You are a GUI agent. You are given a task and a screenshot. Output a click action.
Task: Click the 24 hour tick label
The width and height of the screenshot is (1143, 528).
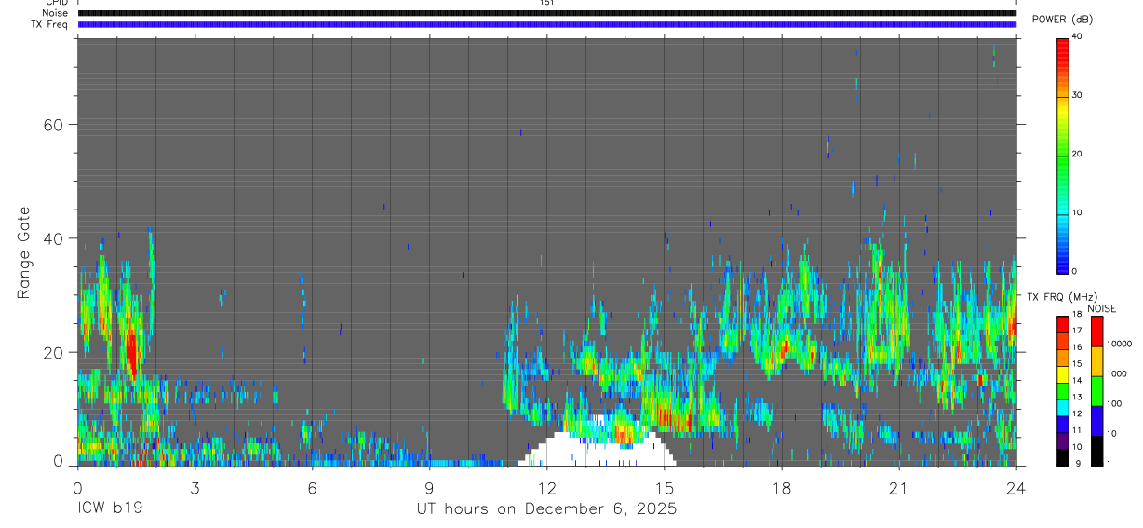coord(1015,487)
